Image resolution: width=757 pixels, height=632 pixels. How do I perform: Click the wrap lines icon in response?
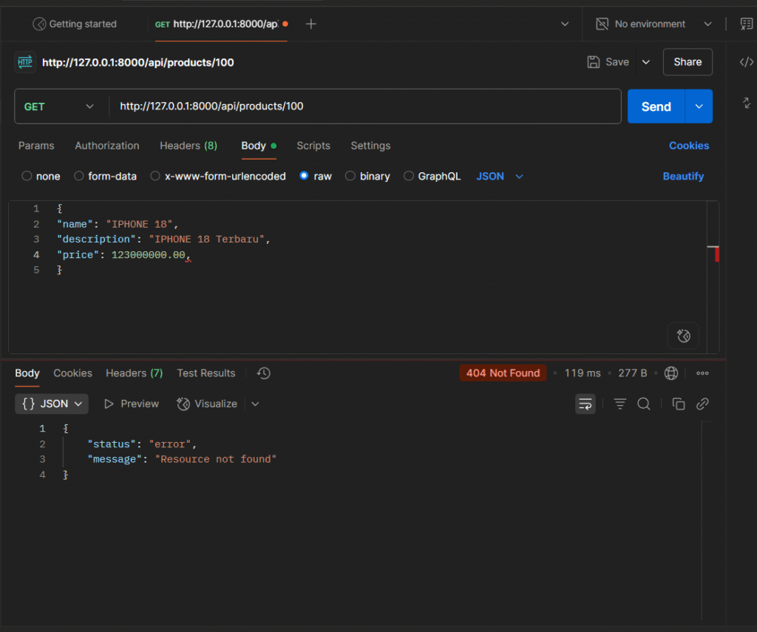(585, 404)
